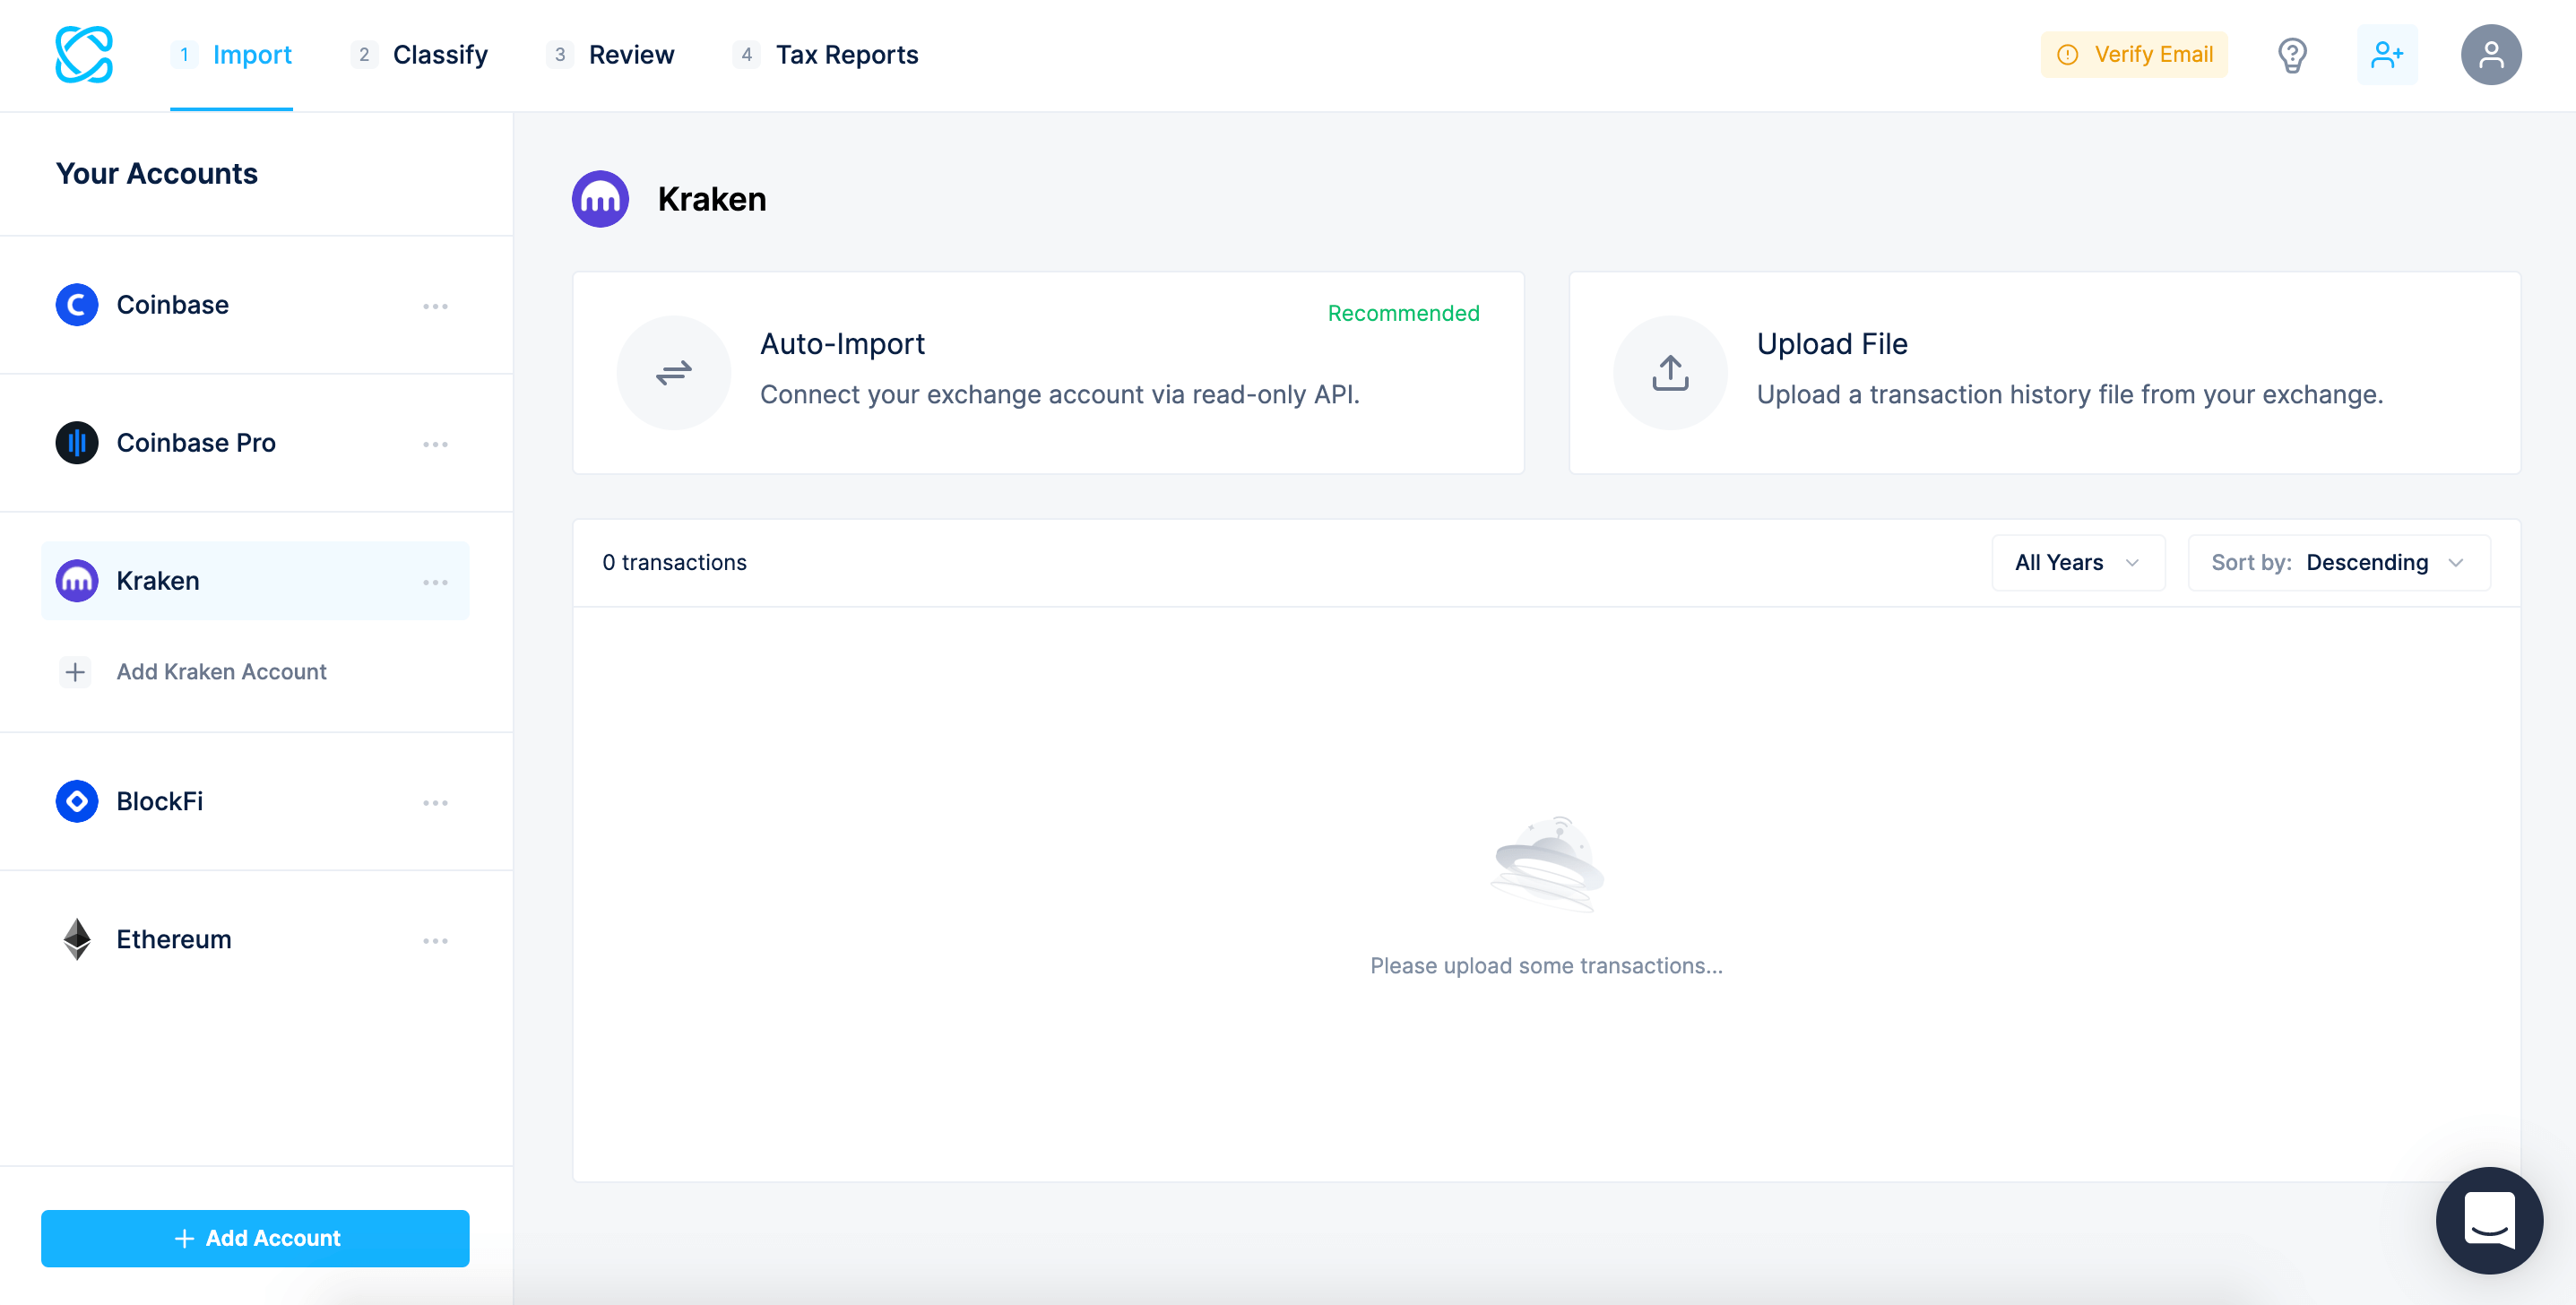The height and width of the screenshot is (1305, 2576).
Task: Click Add Kraken Account link
Action: click(221, 671)
